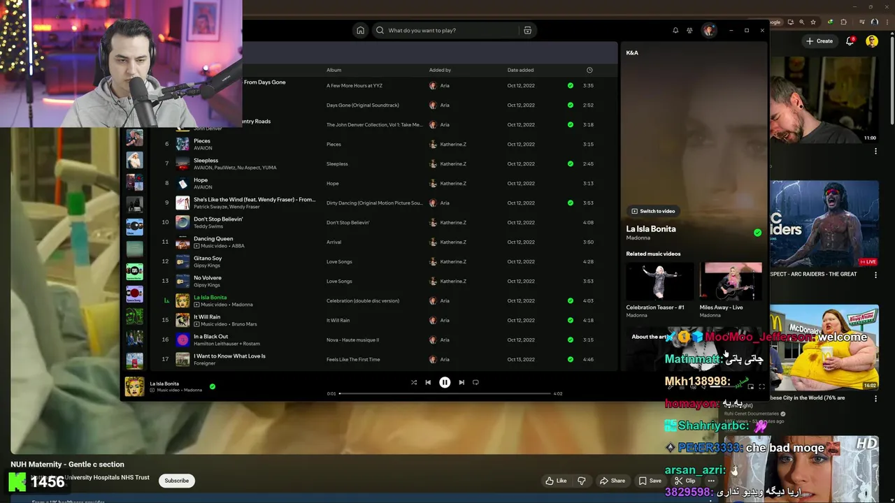Image resolution: width=895 pixels, height=503 pixels.
Task: Subscribe to the NHS Trust channel
Action: 177,481
